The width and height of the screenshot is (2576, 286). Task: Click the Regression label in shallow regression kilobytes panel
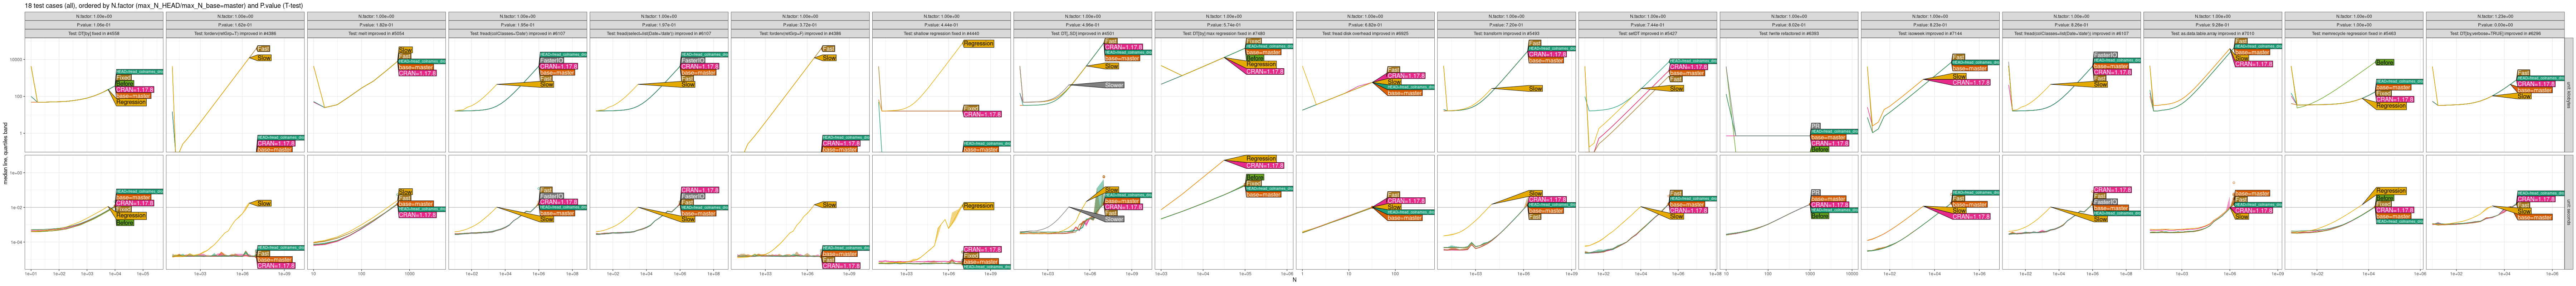point(978,43)
